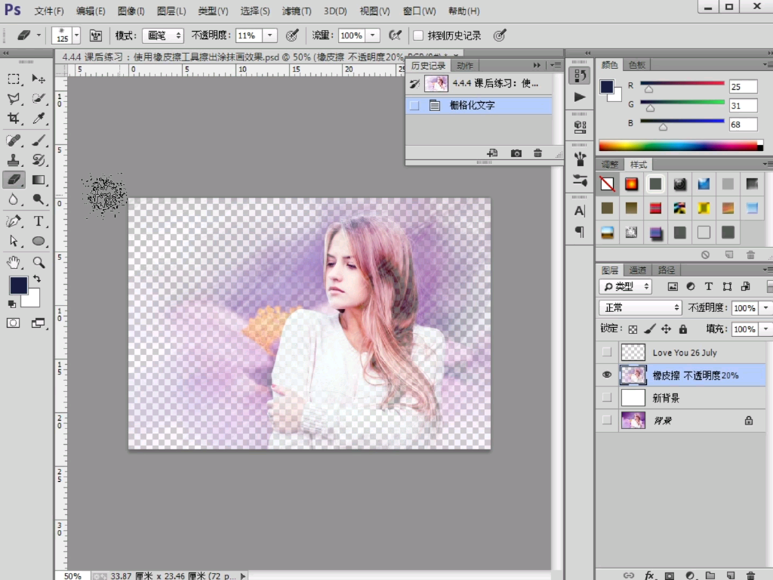The width and height of the screenshot is (773, 580).
Task: Select the Horizontal Type tool
Action: [x=38, y=221]
